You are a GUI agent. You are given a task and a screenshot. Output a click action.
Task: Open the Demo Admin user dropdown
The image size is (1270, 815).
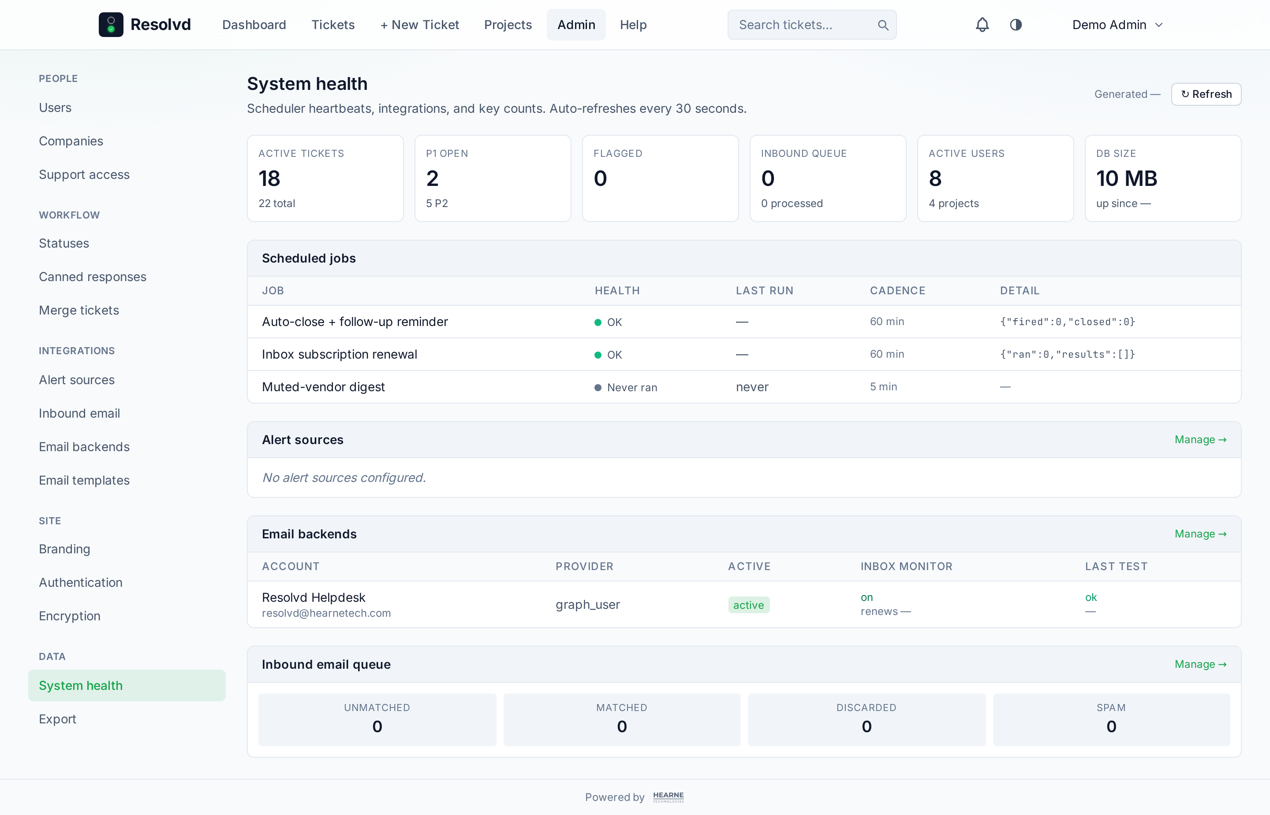point(1117,25)
